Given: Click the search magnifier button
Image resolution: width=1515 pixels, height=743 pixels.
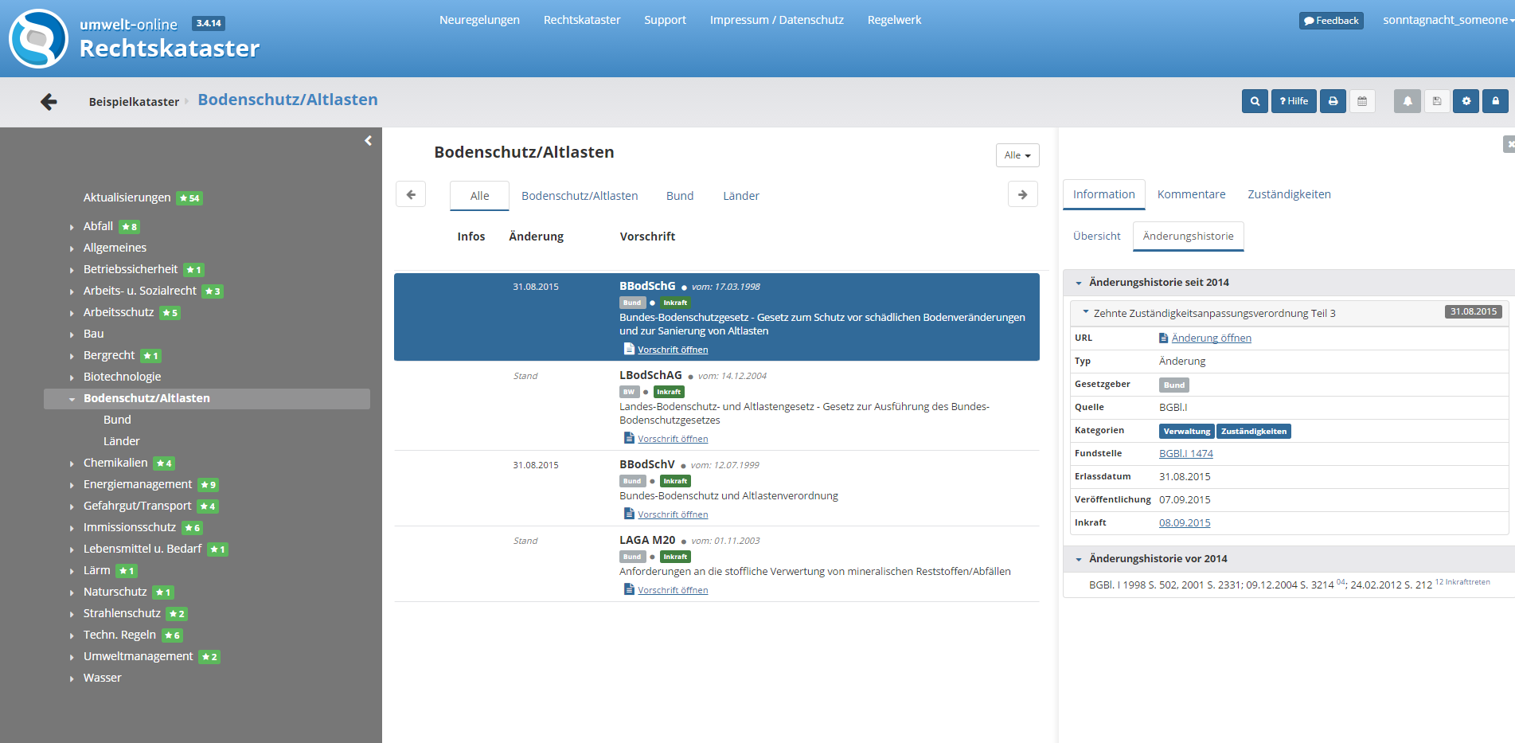Looking at the screenshot, I should tap(1255, 101).
